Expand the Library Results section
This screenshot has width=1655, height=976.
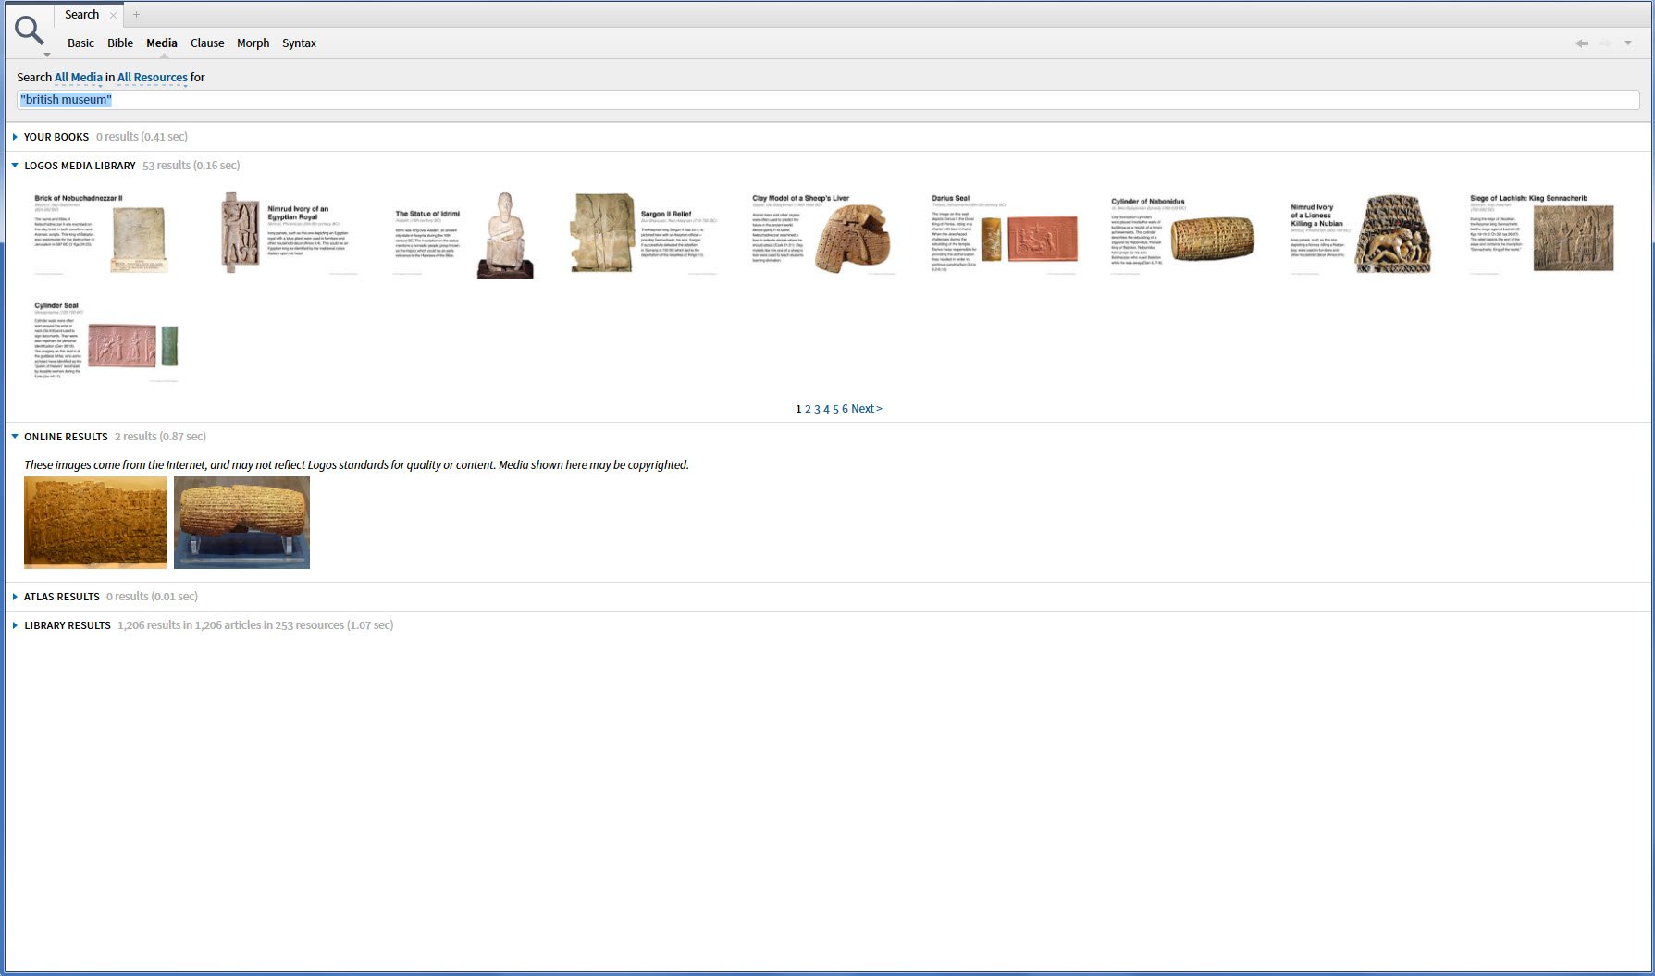15,625
